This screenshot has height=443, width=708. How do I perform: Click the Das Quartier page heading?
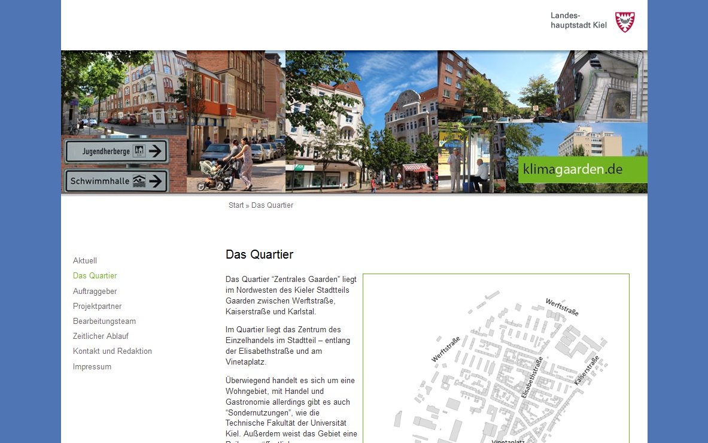click(x=260, y=254)
